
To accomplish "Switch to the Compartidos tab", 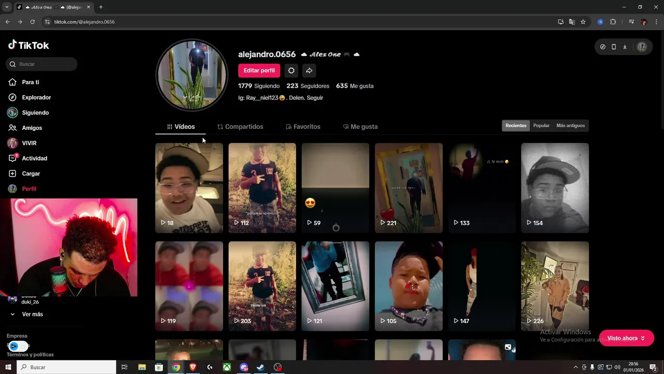I will [240, 127].
